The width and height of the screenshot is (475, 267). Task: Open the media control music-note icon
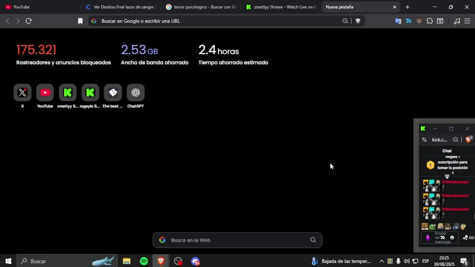(457, 21)
